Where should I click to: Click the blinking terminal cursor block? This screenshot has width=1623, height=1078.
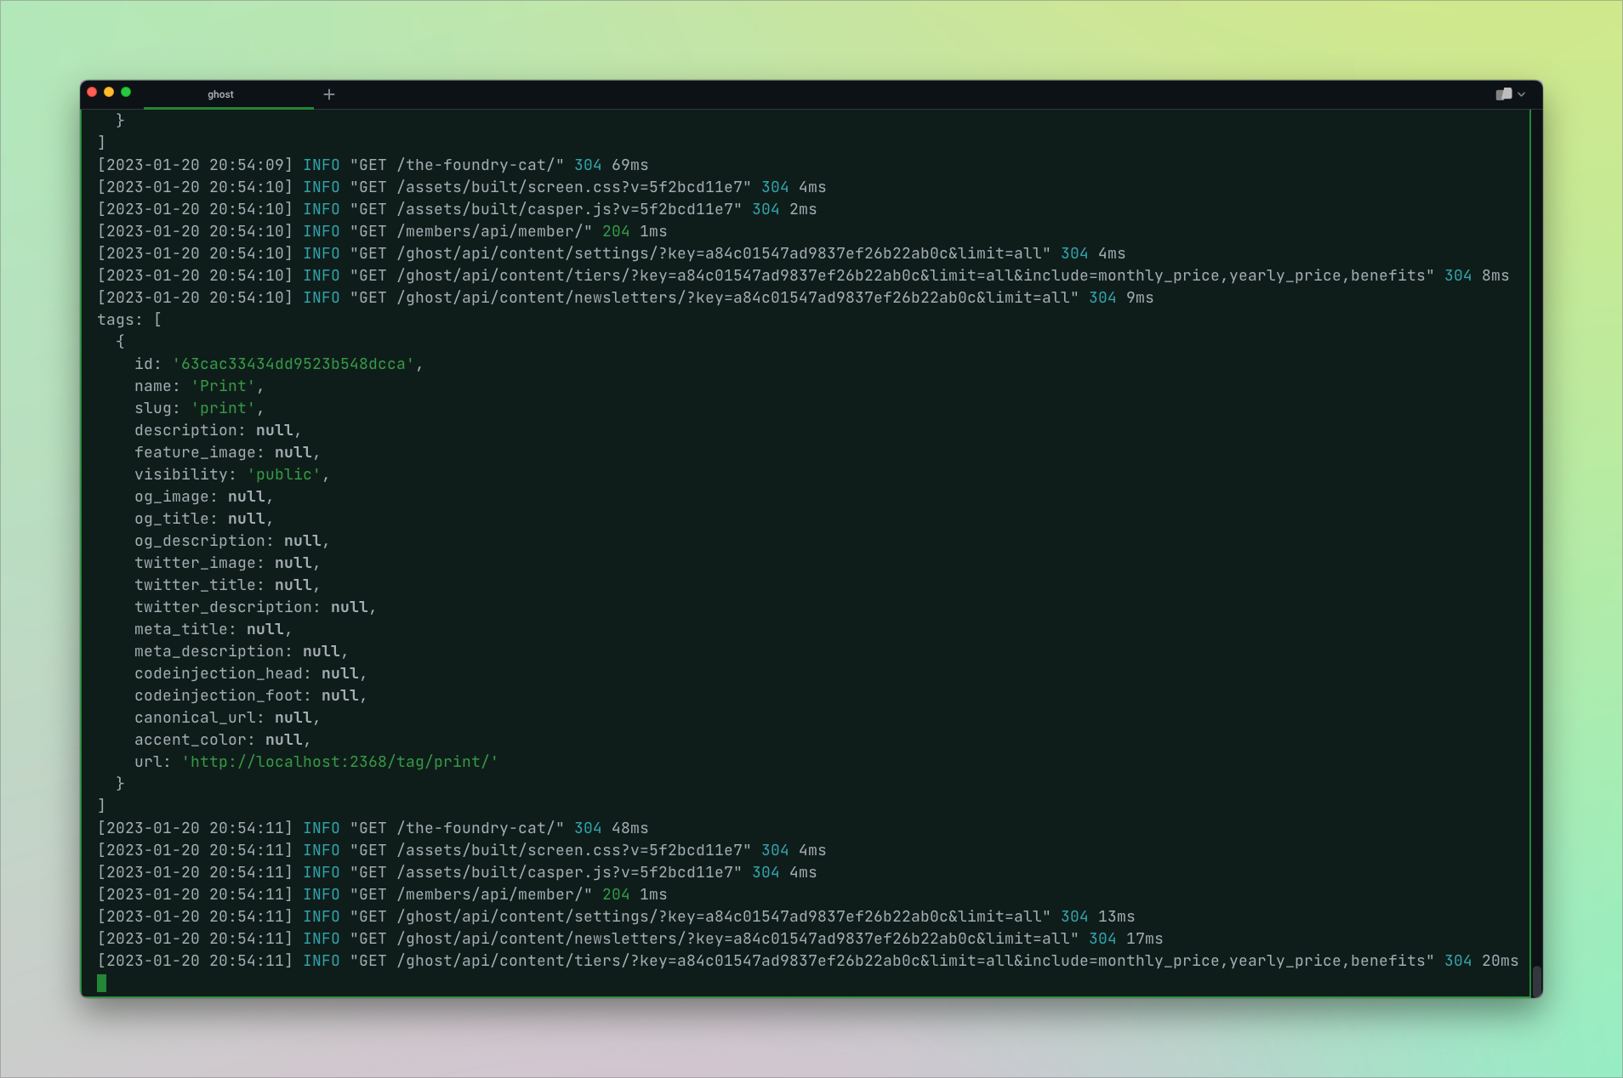point(101,983)
